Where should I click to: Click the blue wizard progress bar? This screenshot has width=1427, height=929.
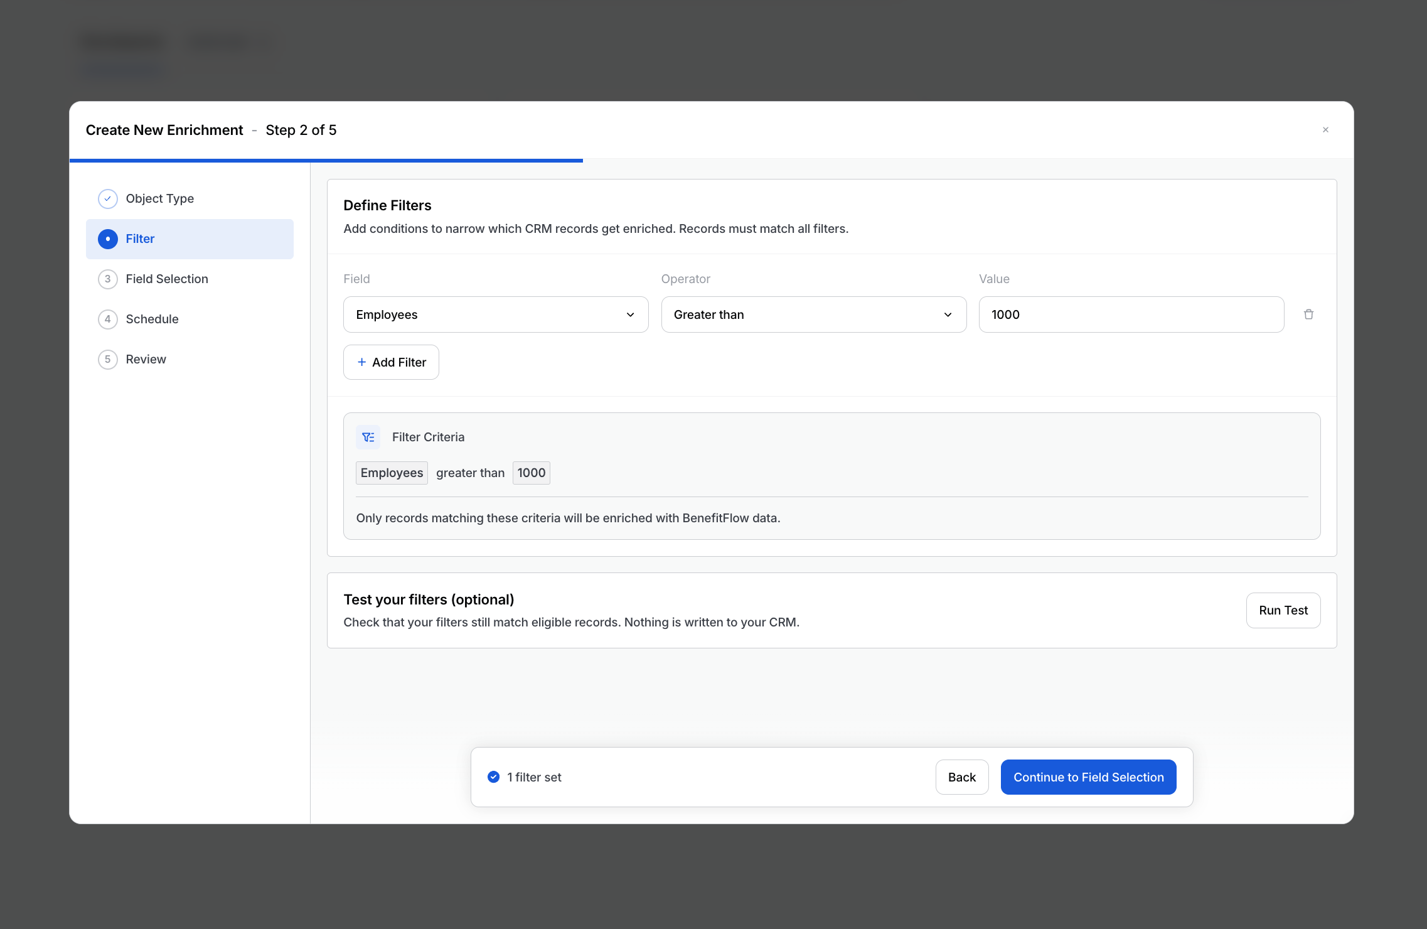[x=326, y=161]
